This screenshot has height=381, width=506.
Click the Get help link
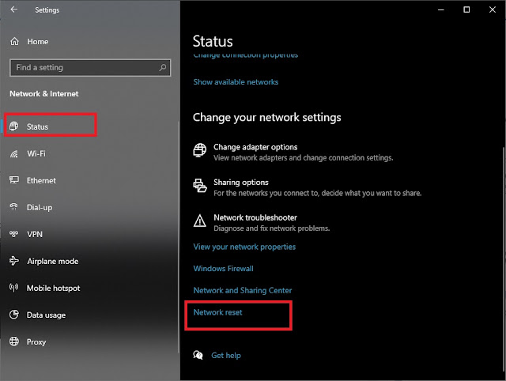(x=226, y=355)
